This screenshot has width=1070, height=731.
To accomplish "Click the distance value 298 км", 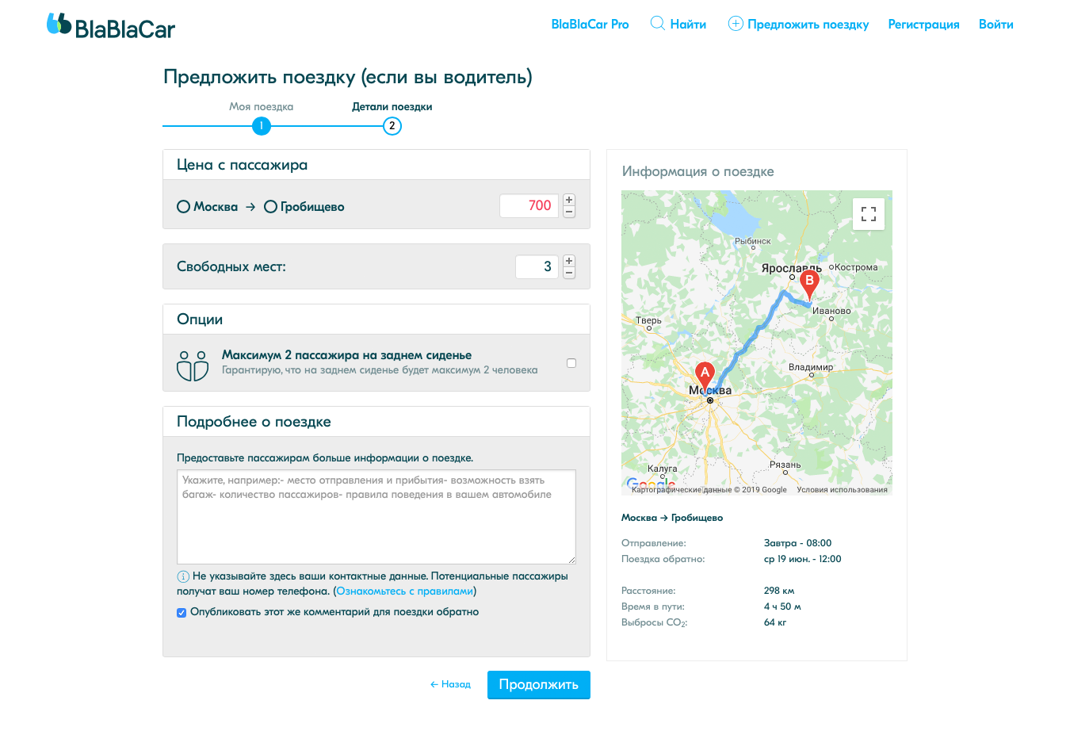I will tap(779, 591).
